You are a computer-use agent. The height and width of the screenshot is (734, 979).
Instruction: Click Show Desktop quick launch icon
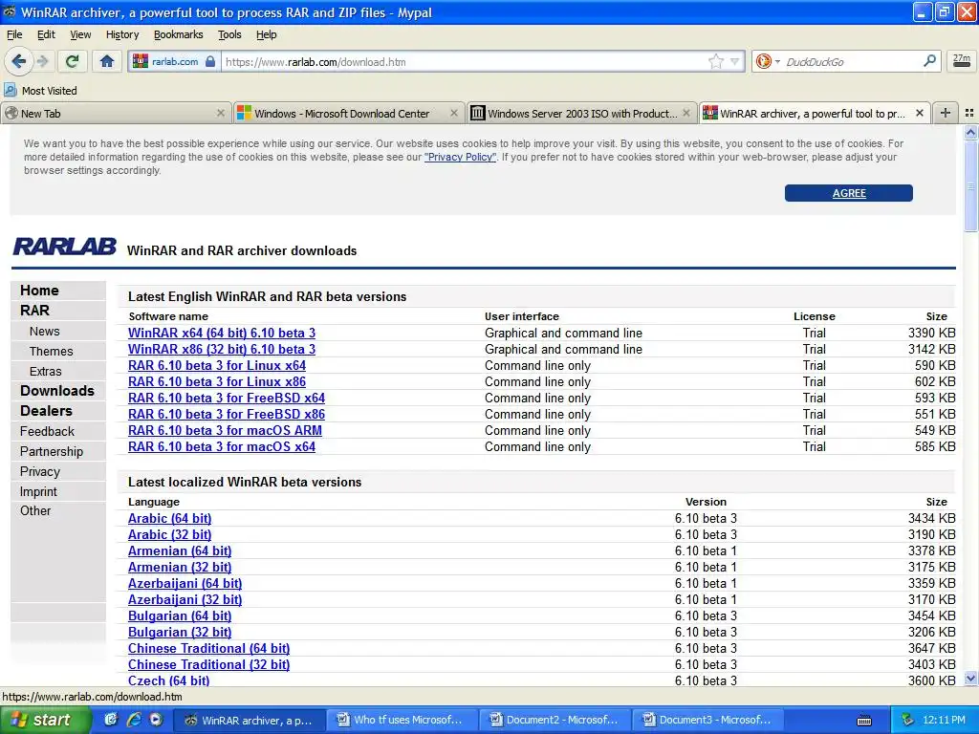click(x=111, y=720)
